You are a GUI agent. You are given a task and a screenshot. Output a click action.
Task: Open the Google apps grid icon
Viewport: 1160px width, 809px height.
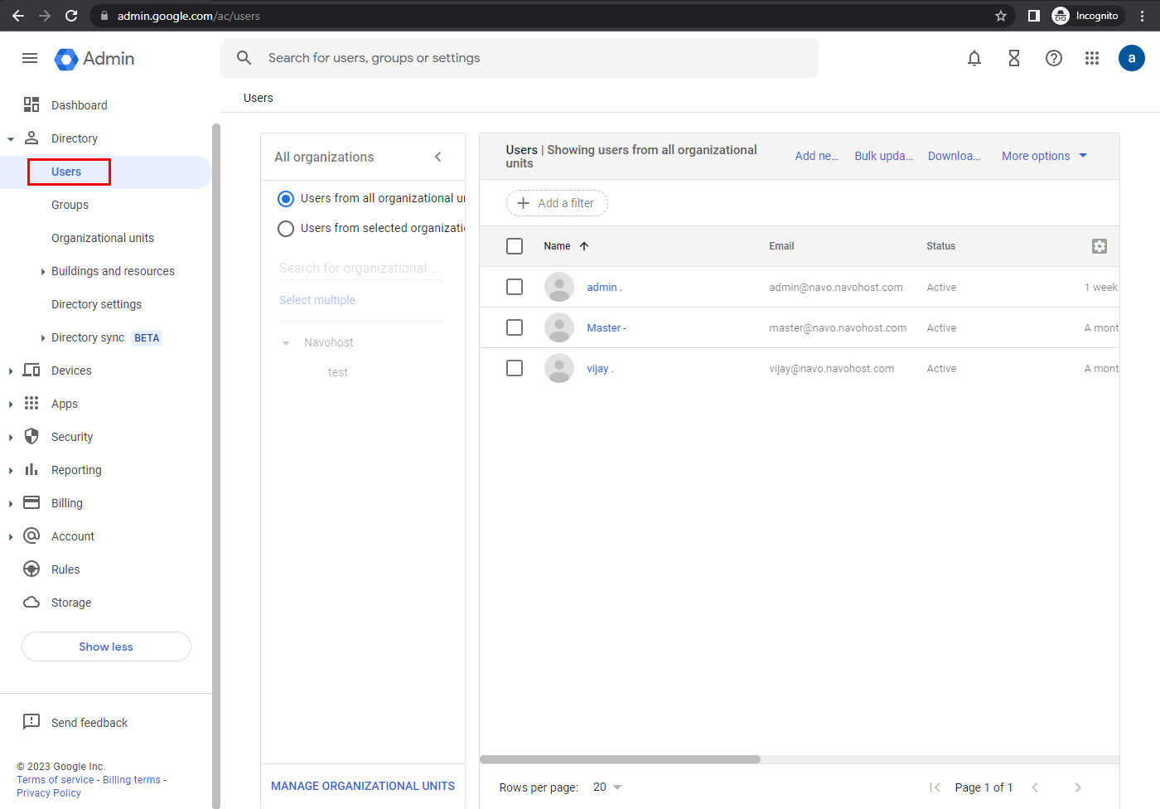click(1092, 58)
